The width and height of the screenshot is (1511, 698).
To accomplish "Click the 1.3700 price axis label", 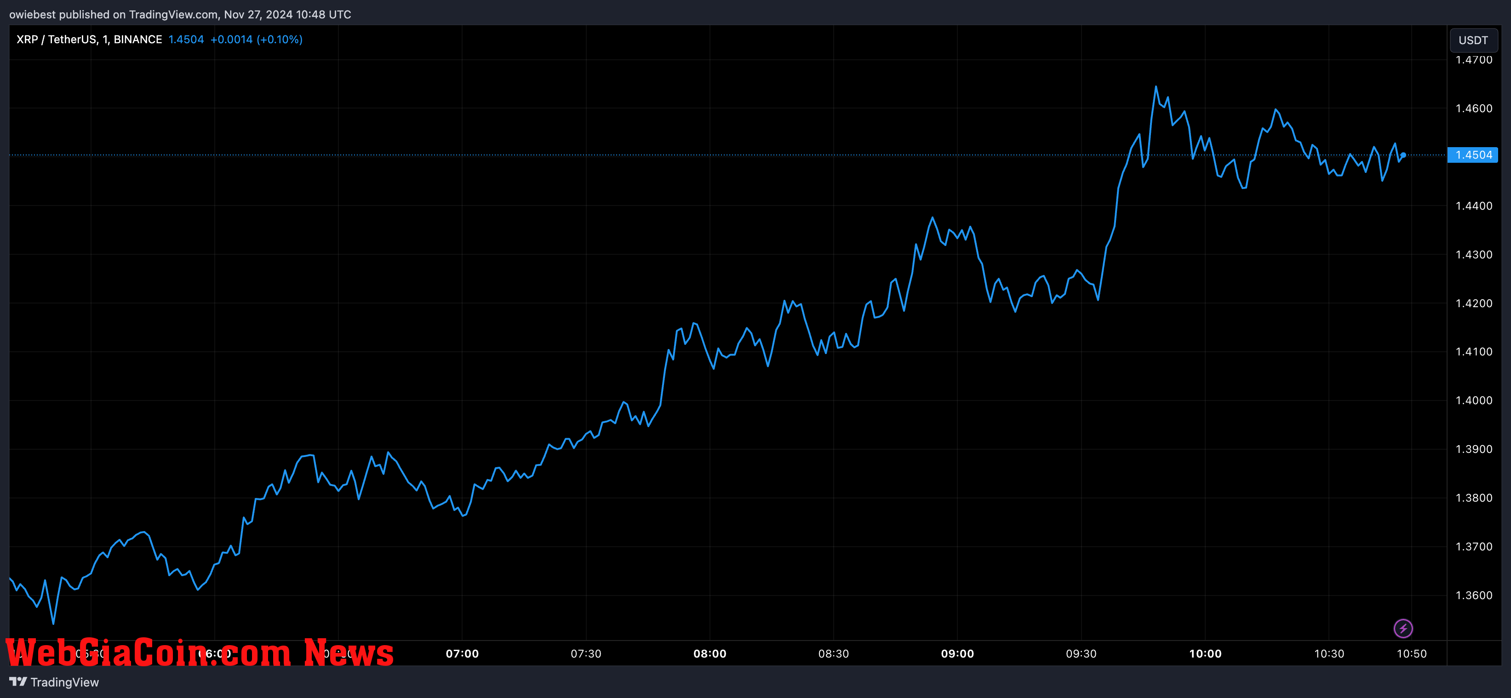I will pos(1473,546).
